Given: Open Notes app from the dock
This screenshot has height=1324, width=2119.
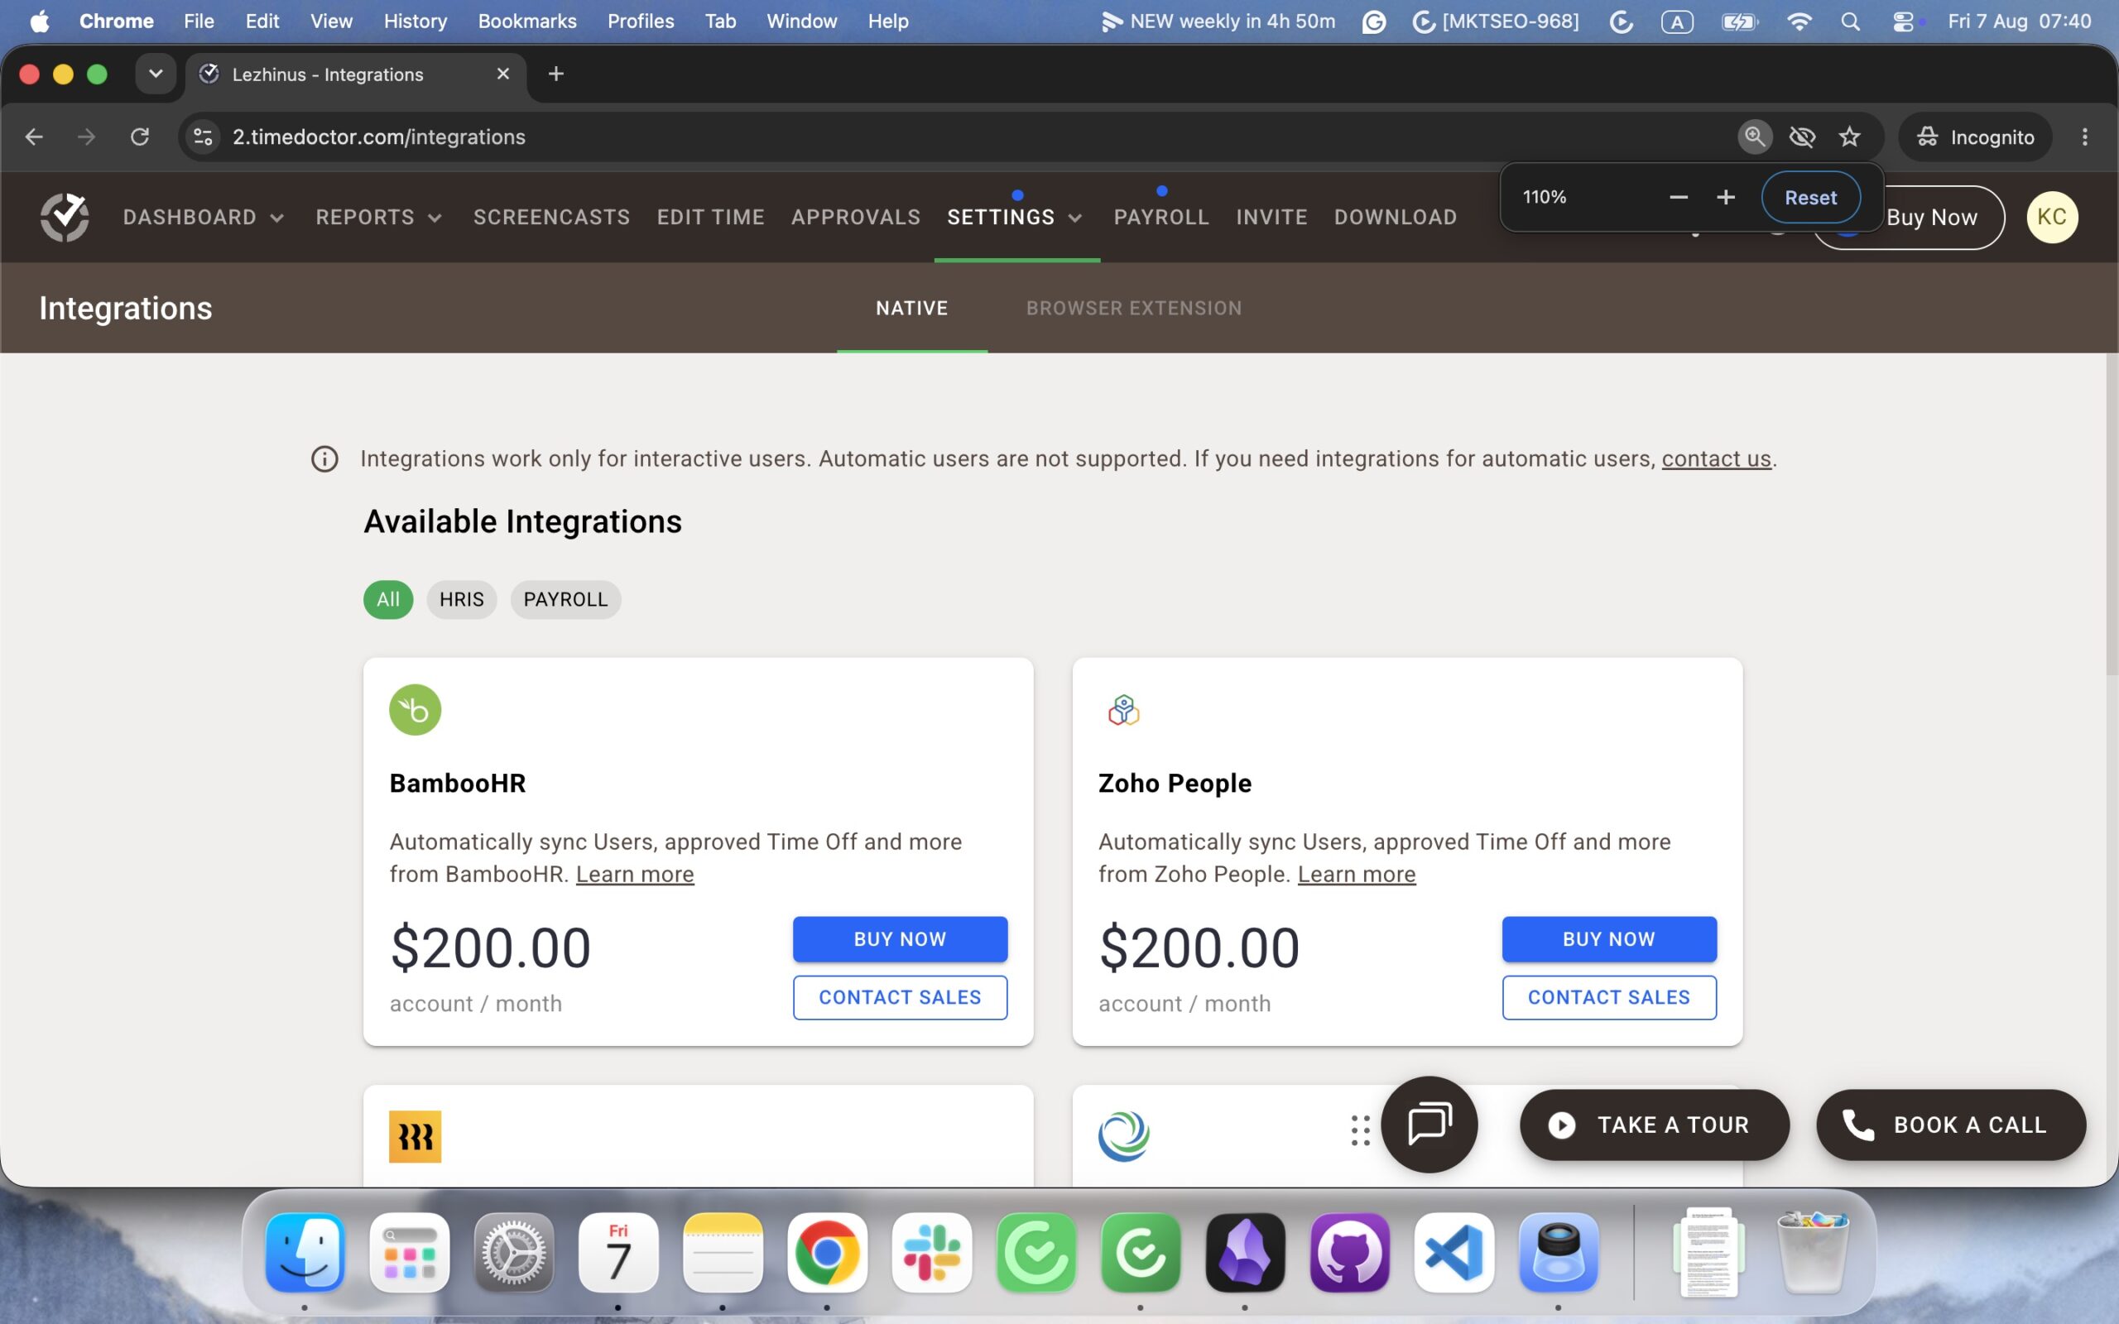Looking at the screenshot, I should 723,1252.
